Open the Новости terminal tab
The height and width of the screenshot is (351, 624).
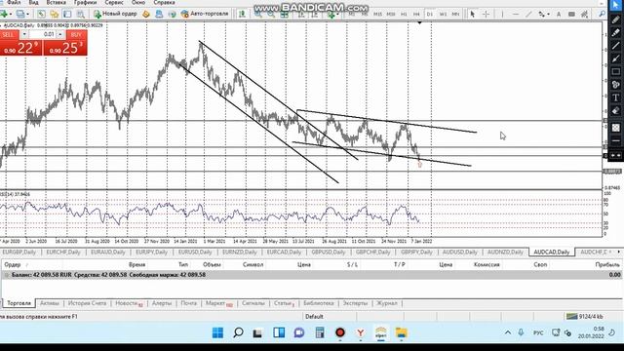tap(129, 303)
